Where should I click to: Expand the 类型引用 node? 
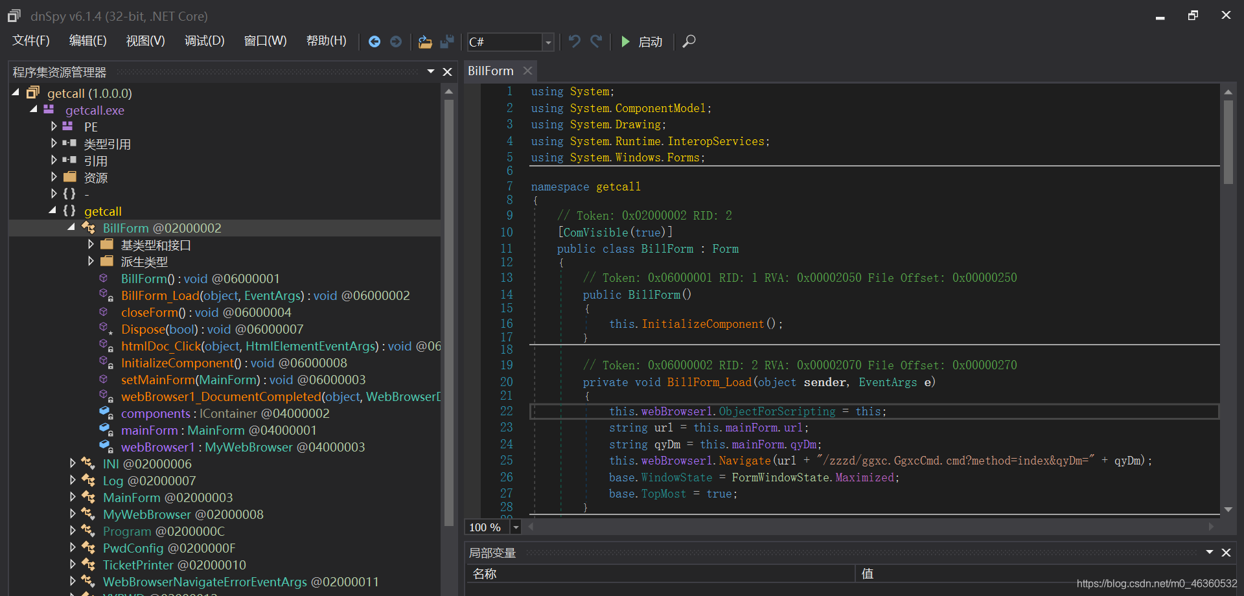pos(54,143)
